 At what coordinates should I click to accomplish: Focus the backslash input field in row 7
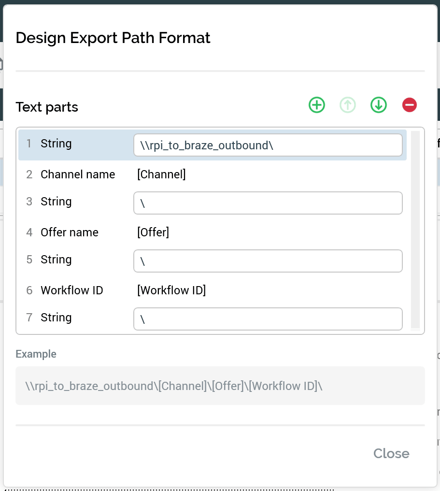coord(268,319)
